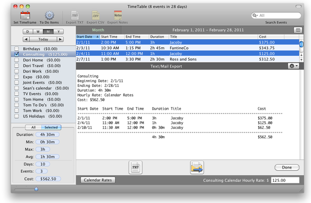Click the Consulting hourly rate field

pos(285,180)
